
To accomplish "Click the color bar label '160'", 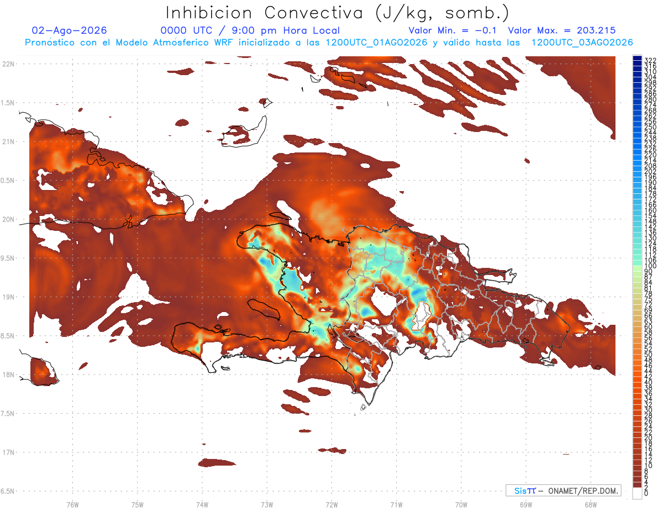I will click(x=650, y=210).
